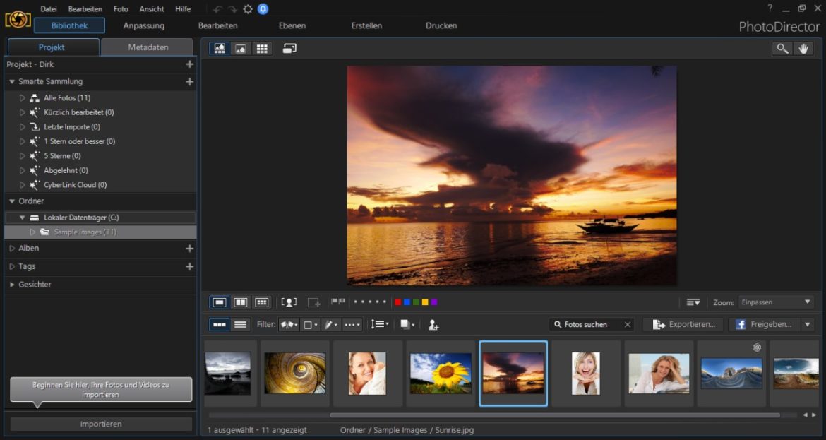
Task: Open the Erstellen module tab
Action: pos(366,25)
